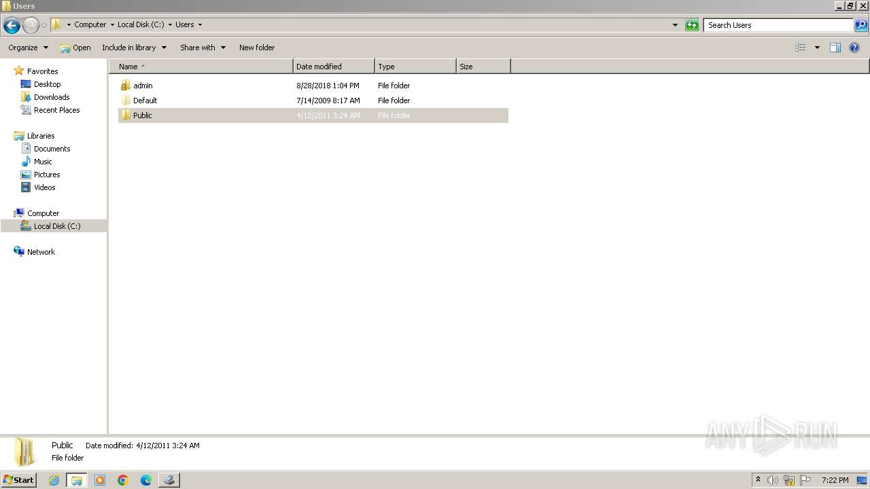Click the 7:22 PM clock
This screenshot has height=489, width=870.
click(x=835, y=480)
